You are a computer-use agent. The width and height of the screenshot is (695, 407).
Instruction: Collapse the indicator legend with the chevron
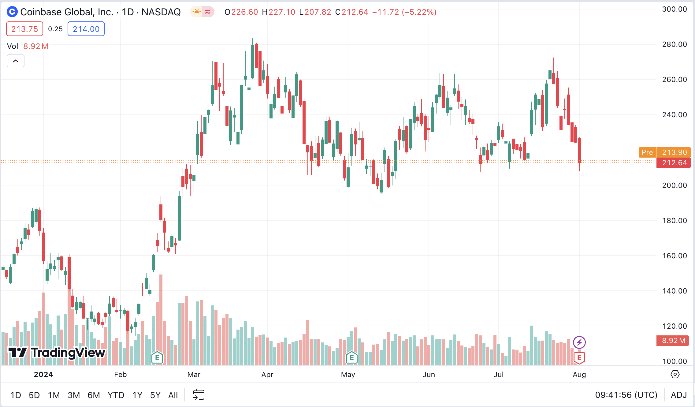(16, 61)
